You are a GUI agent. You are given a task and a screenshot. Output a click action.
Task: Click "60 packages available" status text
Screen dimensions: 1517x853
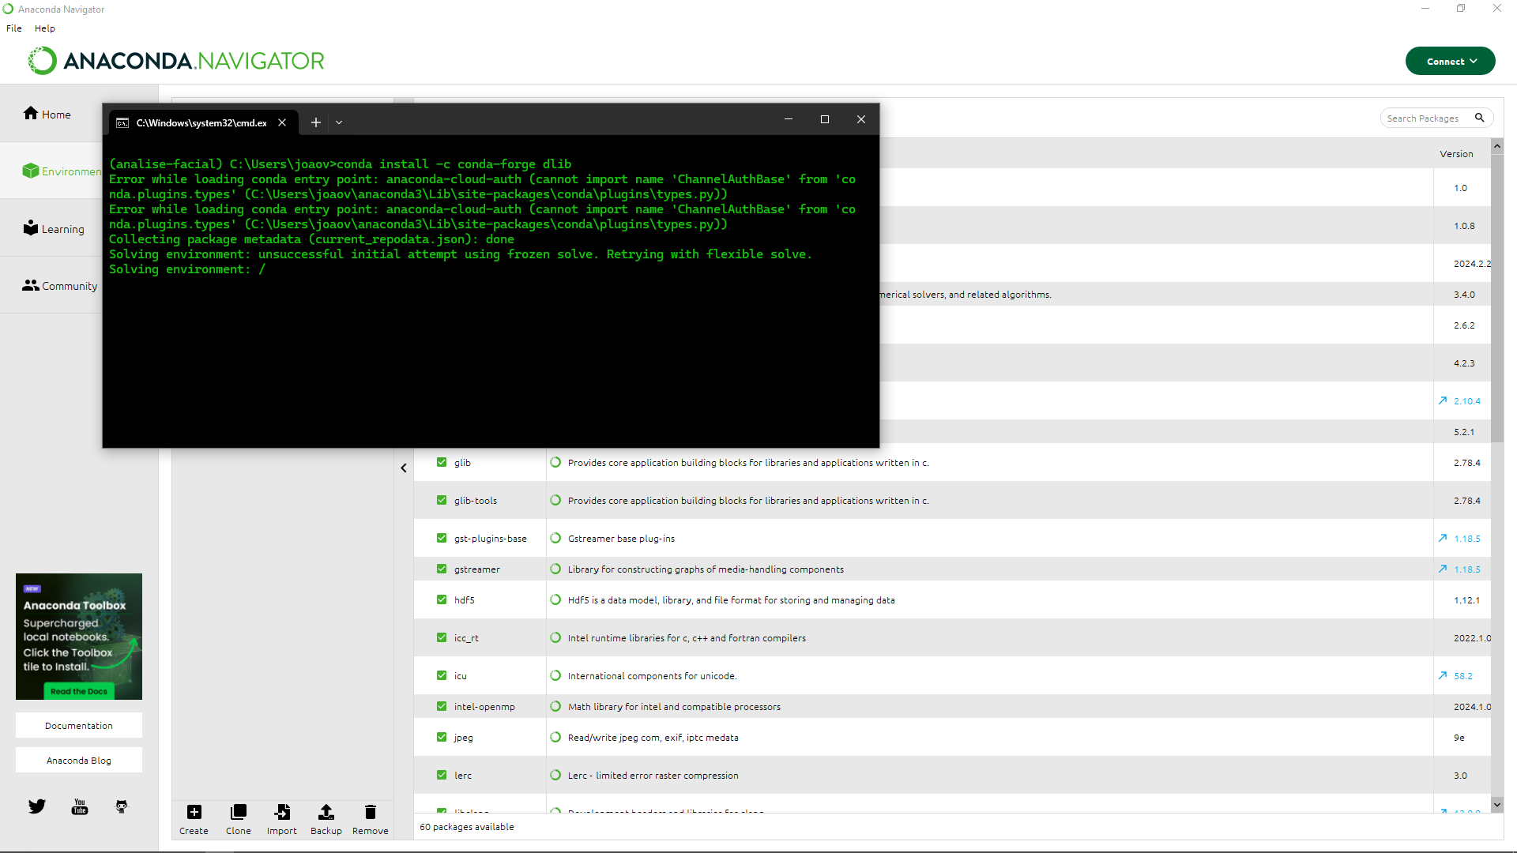click(467, 827)
